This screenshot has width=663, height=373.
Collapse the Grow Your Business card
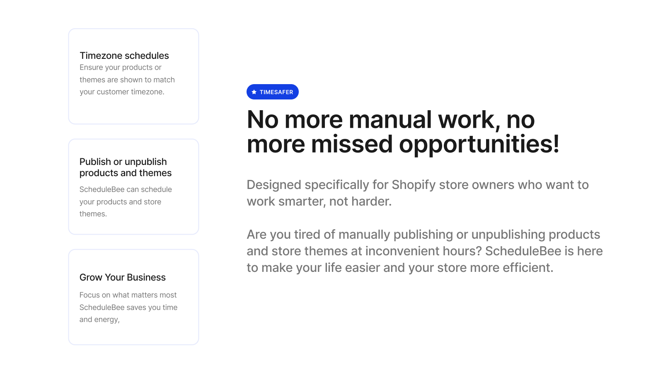pos(133,297)
